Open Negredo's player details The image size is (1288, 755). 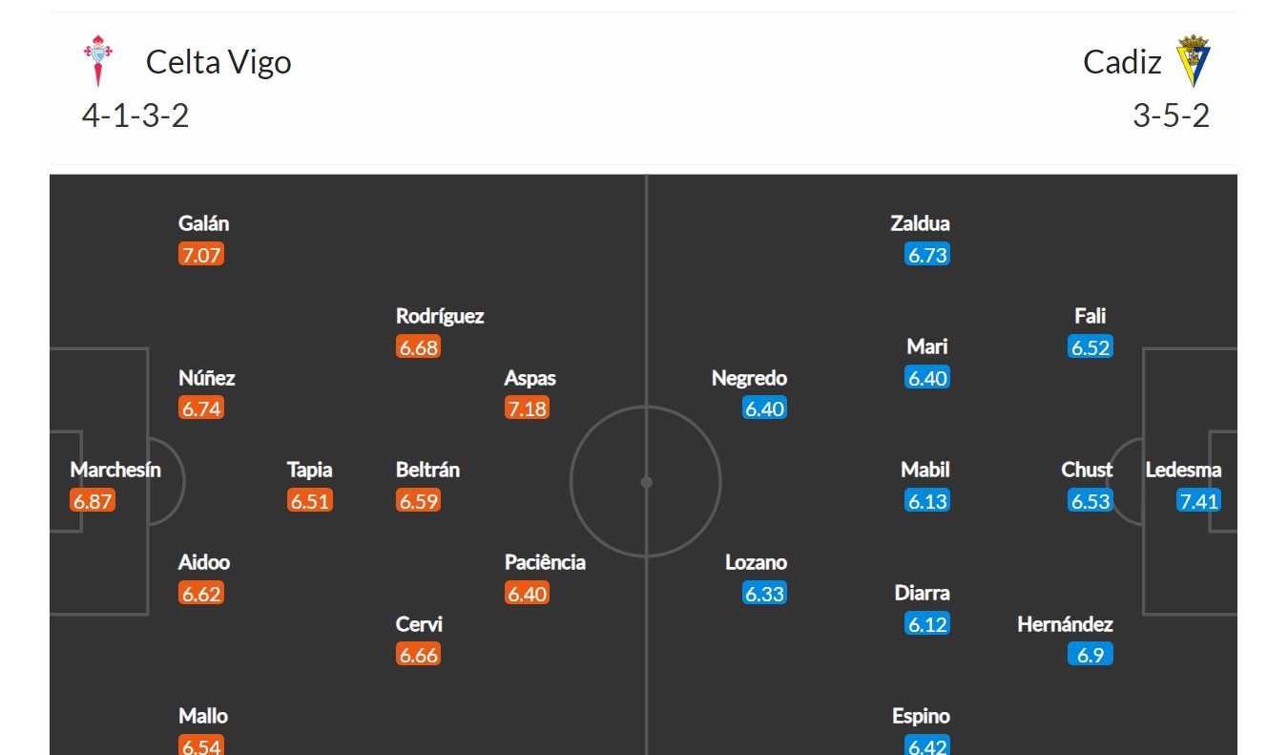click(x=749, y=378)
